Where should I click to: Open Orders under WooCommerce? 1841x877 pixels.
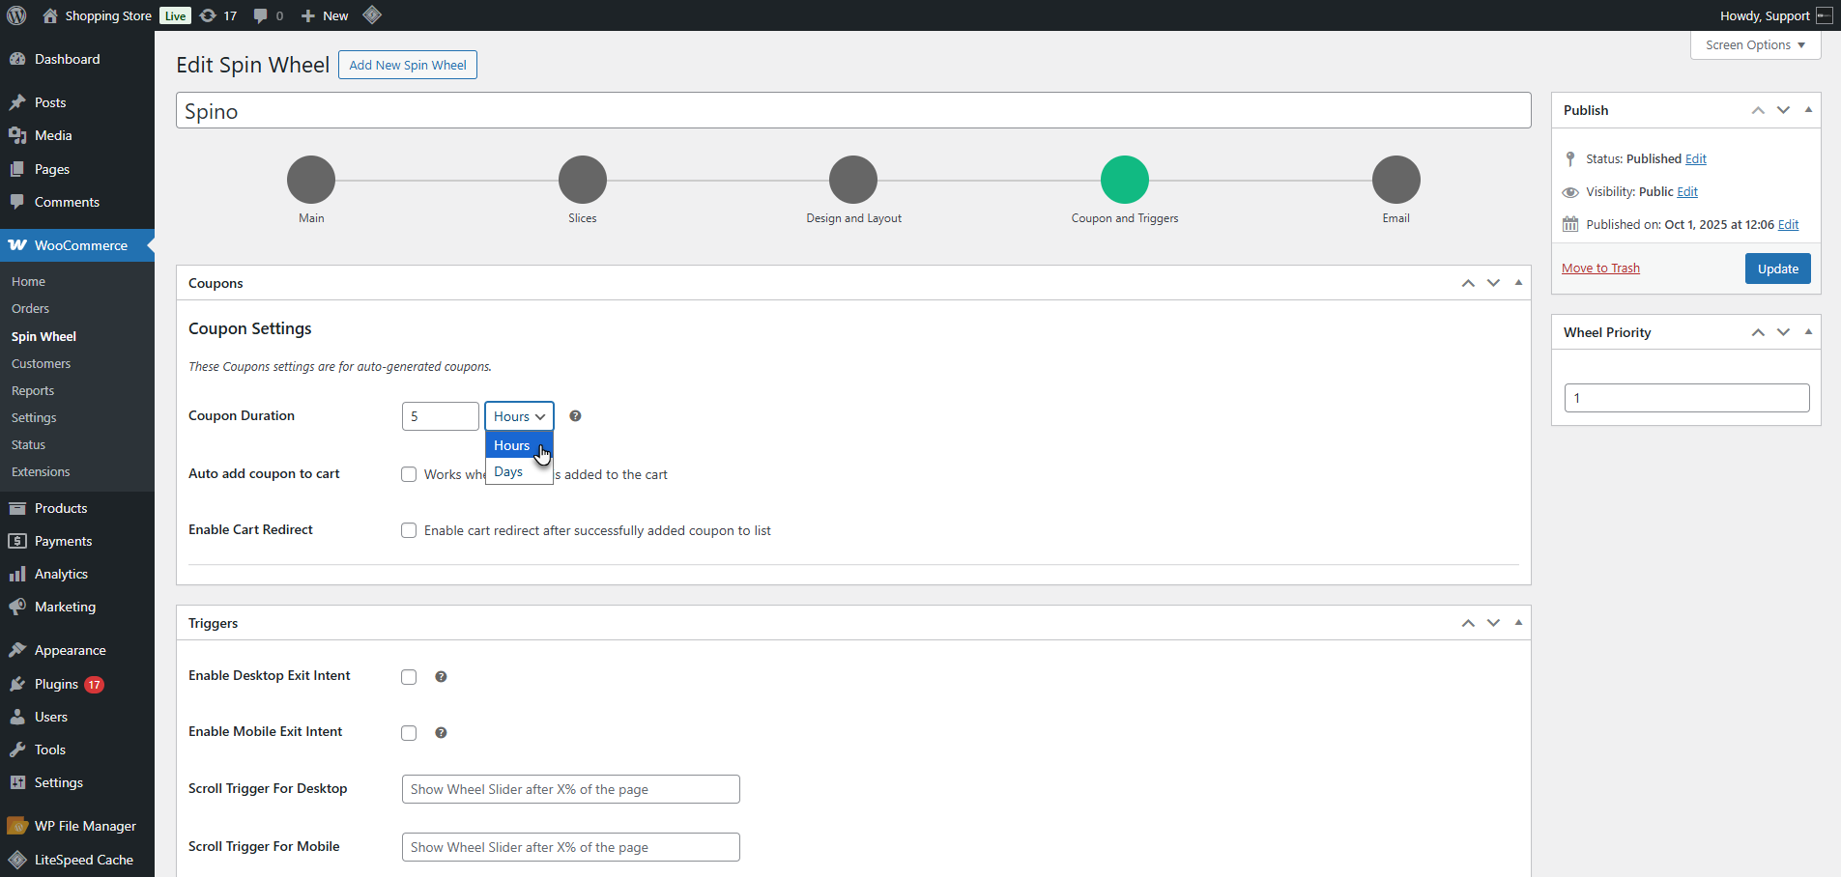[x=30, y=309]
